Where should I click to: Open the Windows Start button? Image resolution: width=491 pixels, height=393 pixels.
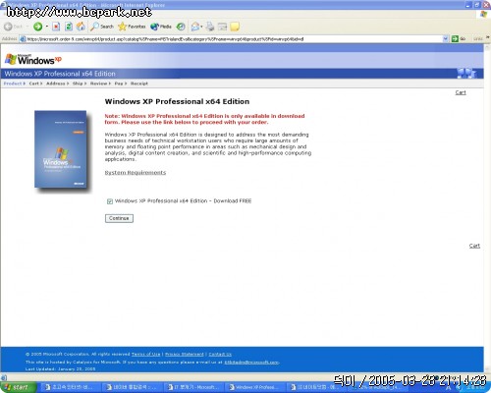18,387
